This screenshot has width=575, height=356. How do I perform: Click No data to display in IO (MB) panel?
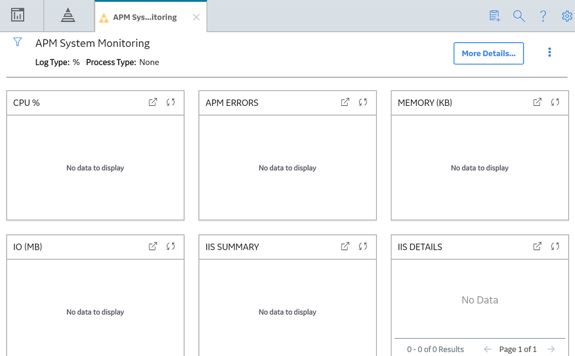pyautogui.click(x=95, y=312)
